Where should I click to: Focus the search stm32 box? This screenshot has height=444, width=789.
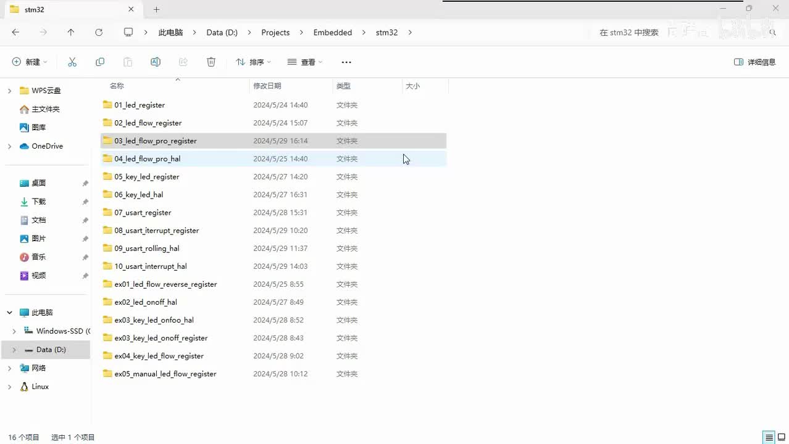pos(685,33)
